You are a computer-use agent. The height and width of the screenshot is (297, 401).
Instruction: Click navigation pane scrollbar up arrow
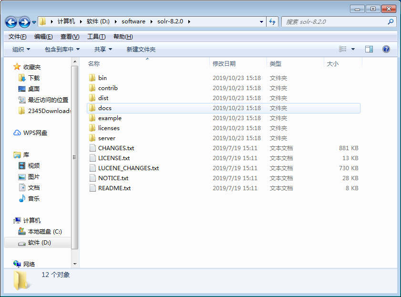click(x=75, y=61)
